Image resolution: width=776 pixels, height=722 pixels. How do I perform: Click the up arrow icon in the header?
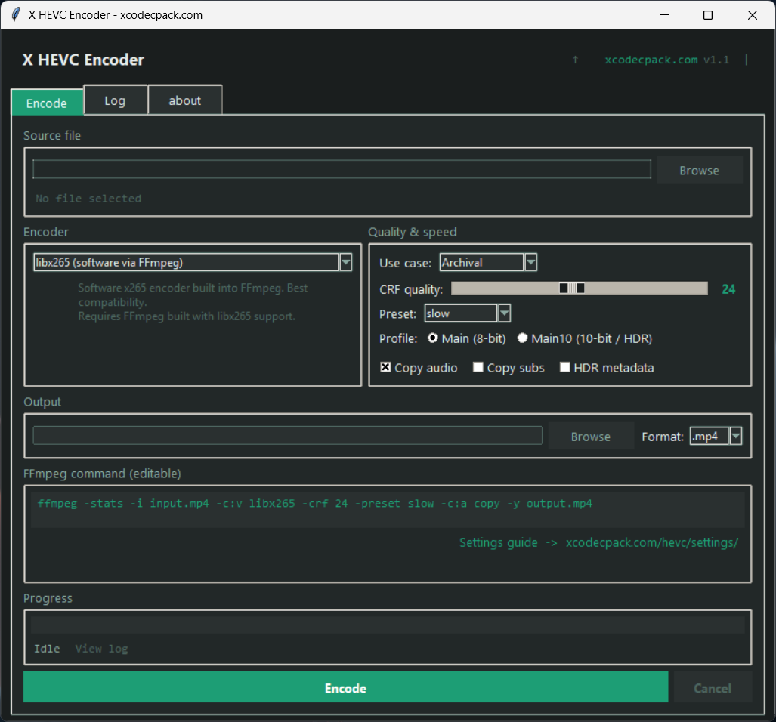[575, 60]
